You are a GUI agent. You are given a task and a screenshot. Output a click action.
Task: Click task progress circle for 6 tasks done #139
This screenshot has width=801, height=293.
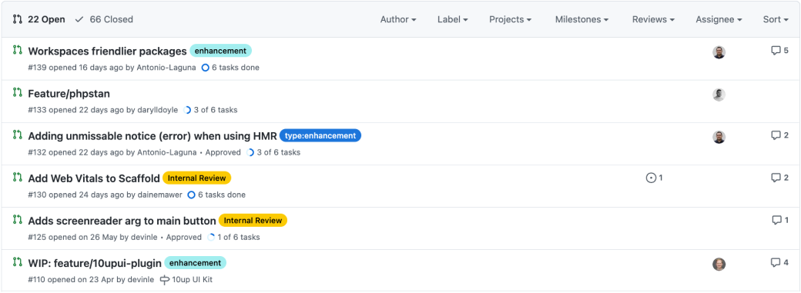coord(206,68)
